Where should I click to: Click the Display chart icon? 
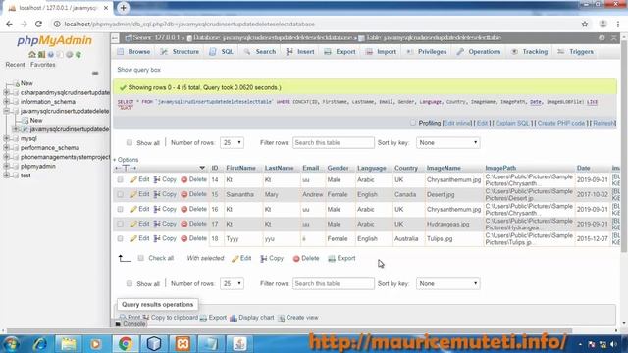click(x=234, y=318)
